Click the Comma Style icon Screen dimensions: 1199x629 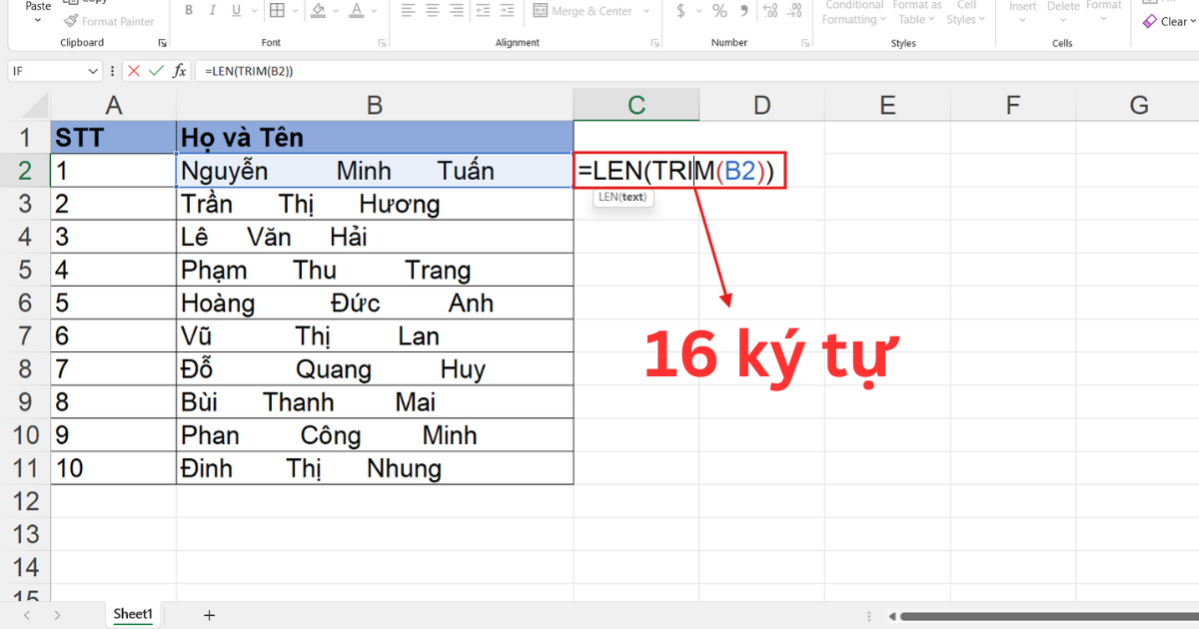tap(742, 11)
